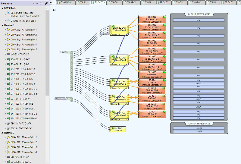Viewport: 241px width, 164px height.
Task: Select the Line Out T1-IO-22 block
Action: 118,129
